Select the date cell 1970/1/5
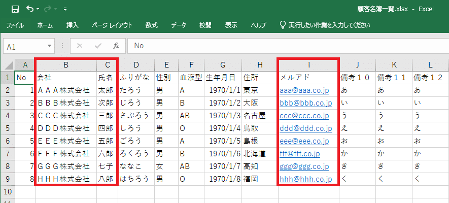This screenshot has width=449, height=203. coord(223,141)
